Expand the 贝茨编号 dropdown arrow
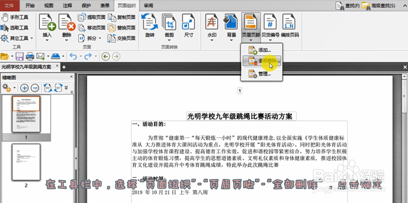The height and width of the screenshot is (203, 408). point(271,40)
